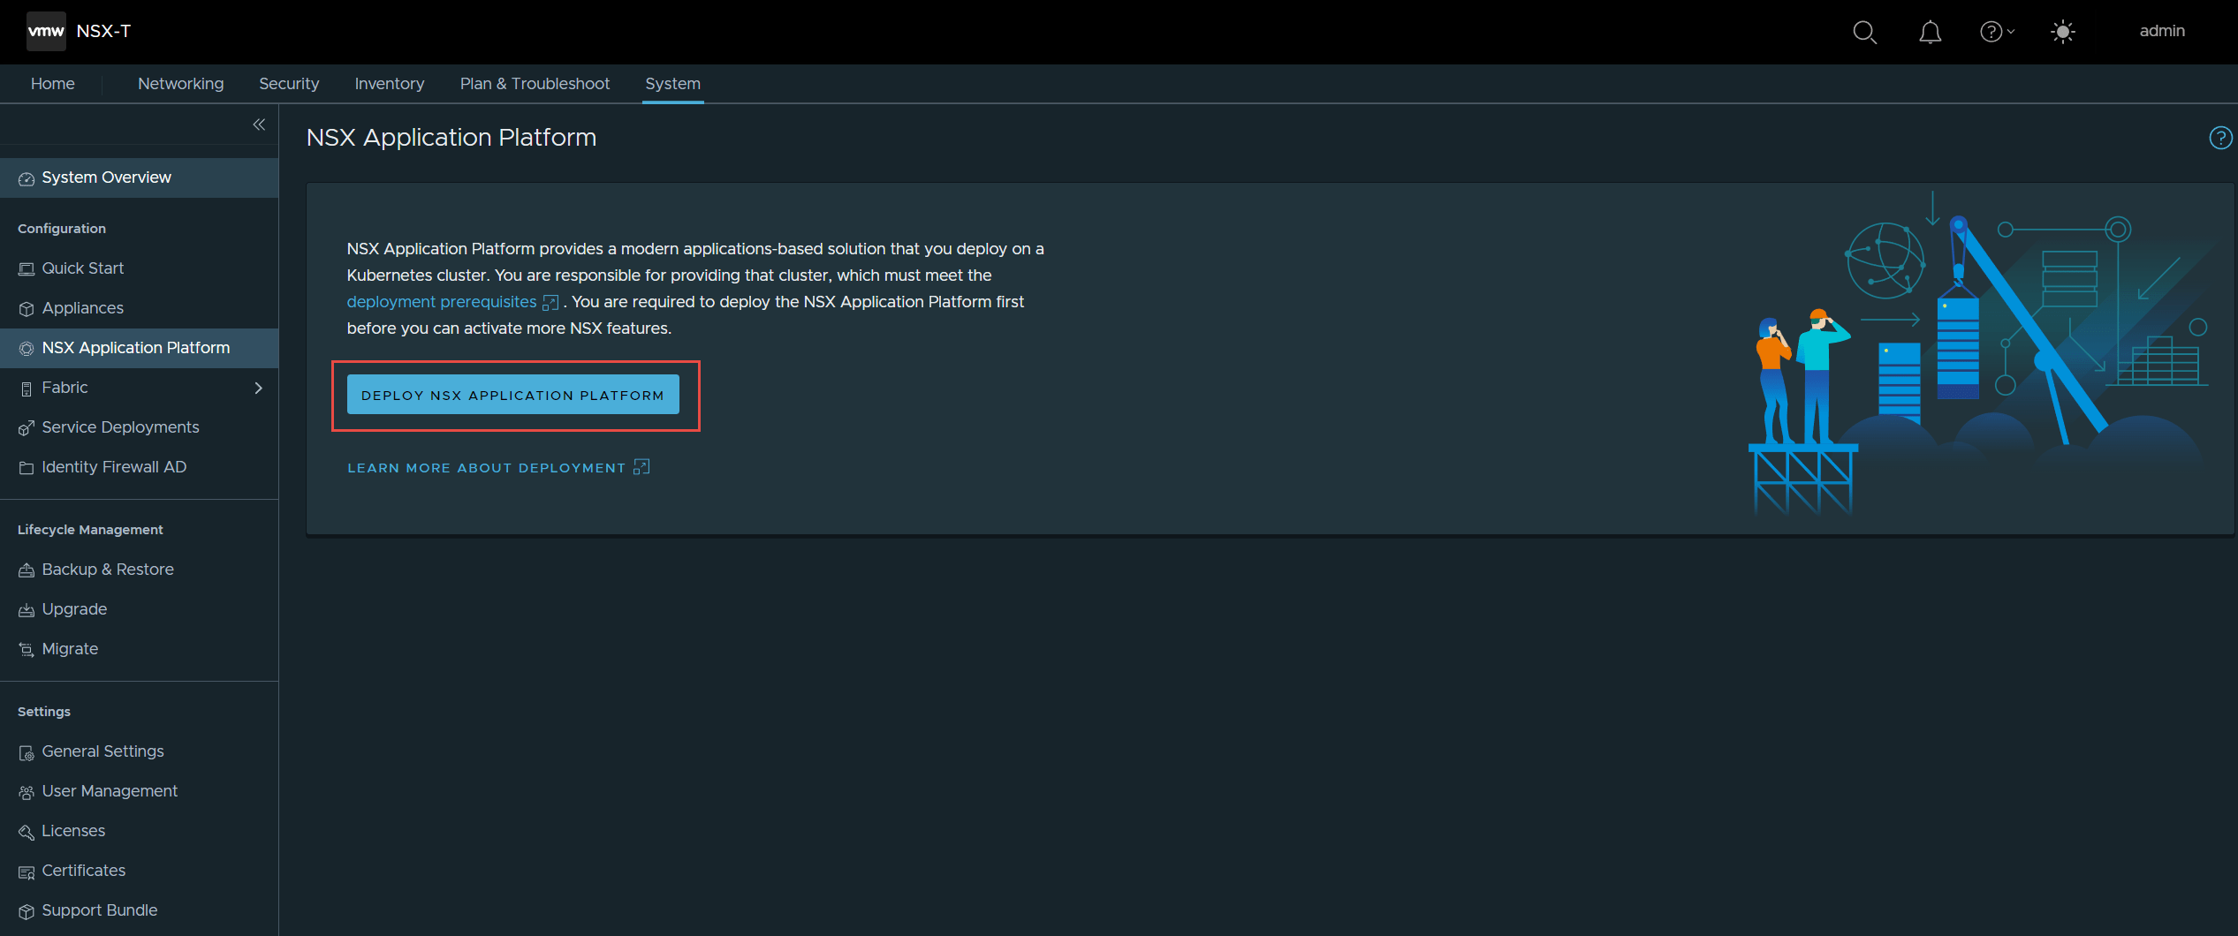Click the Backup & Restore icon

(x=27, y=570)
